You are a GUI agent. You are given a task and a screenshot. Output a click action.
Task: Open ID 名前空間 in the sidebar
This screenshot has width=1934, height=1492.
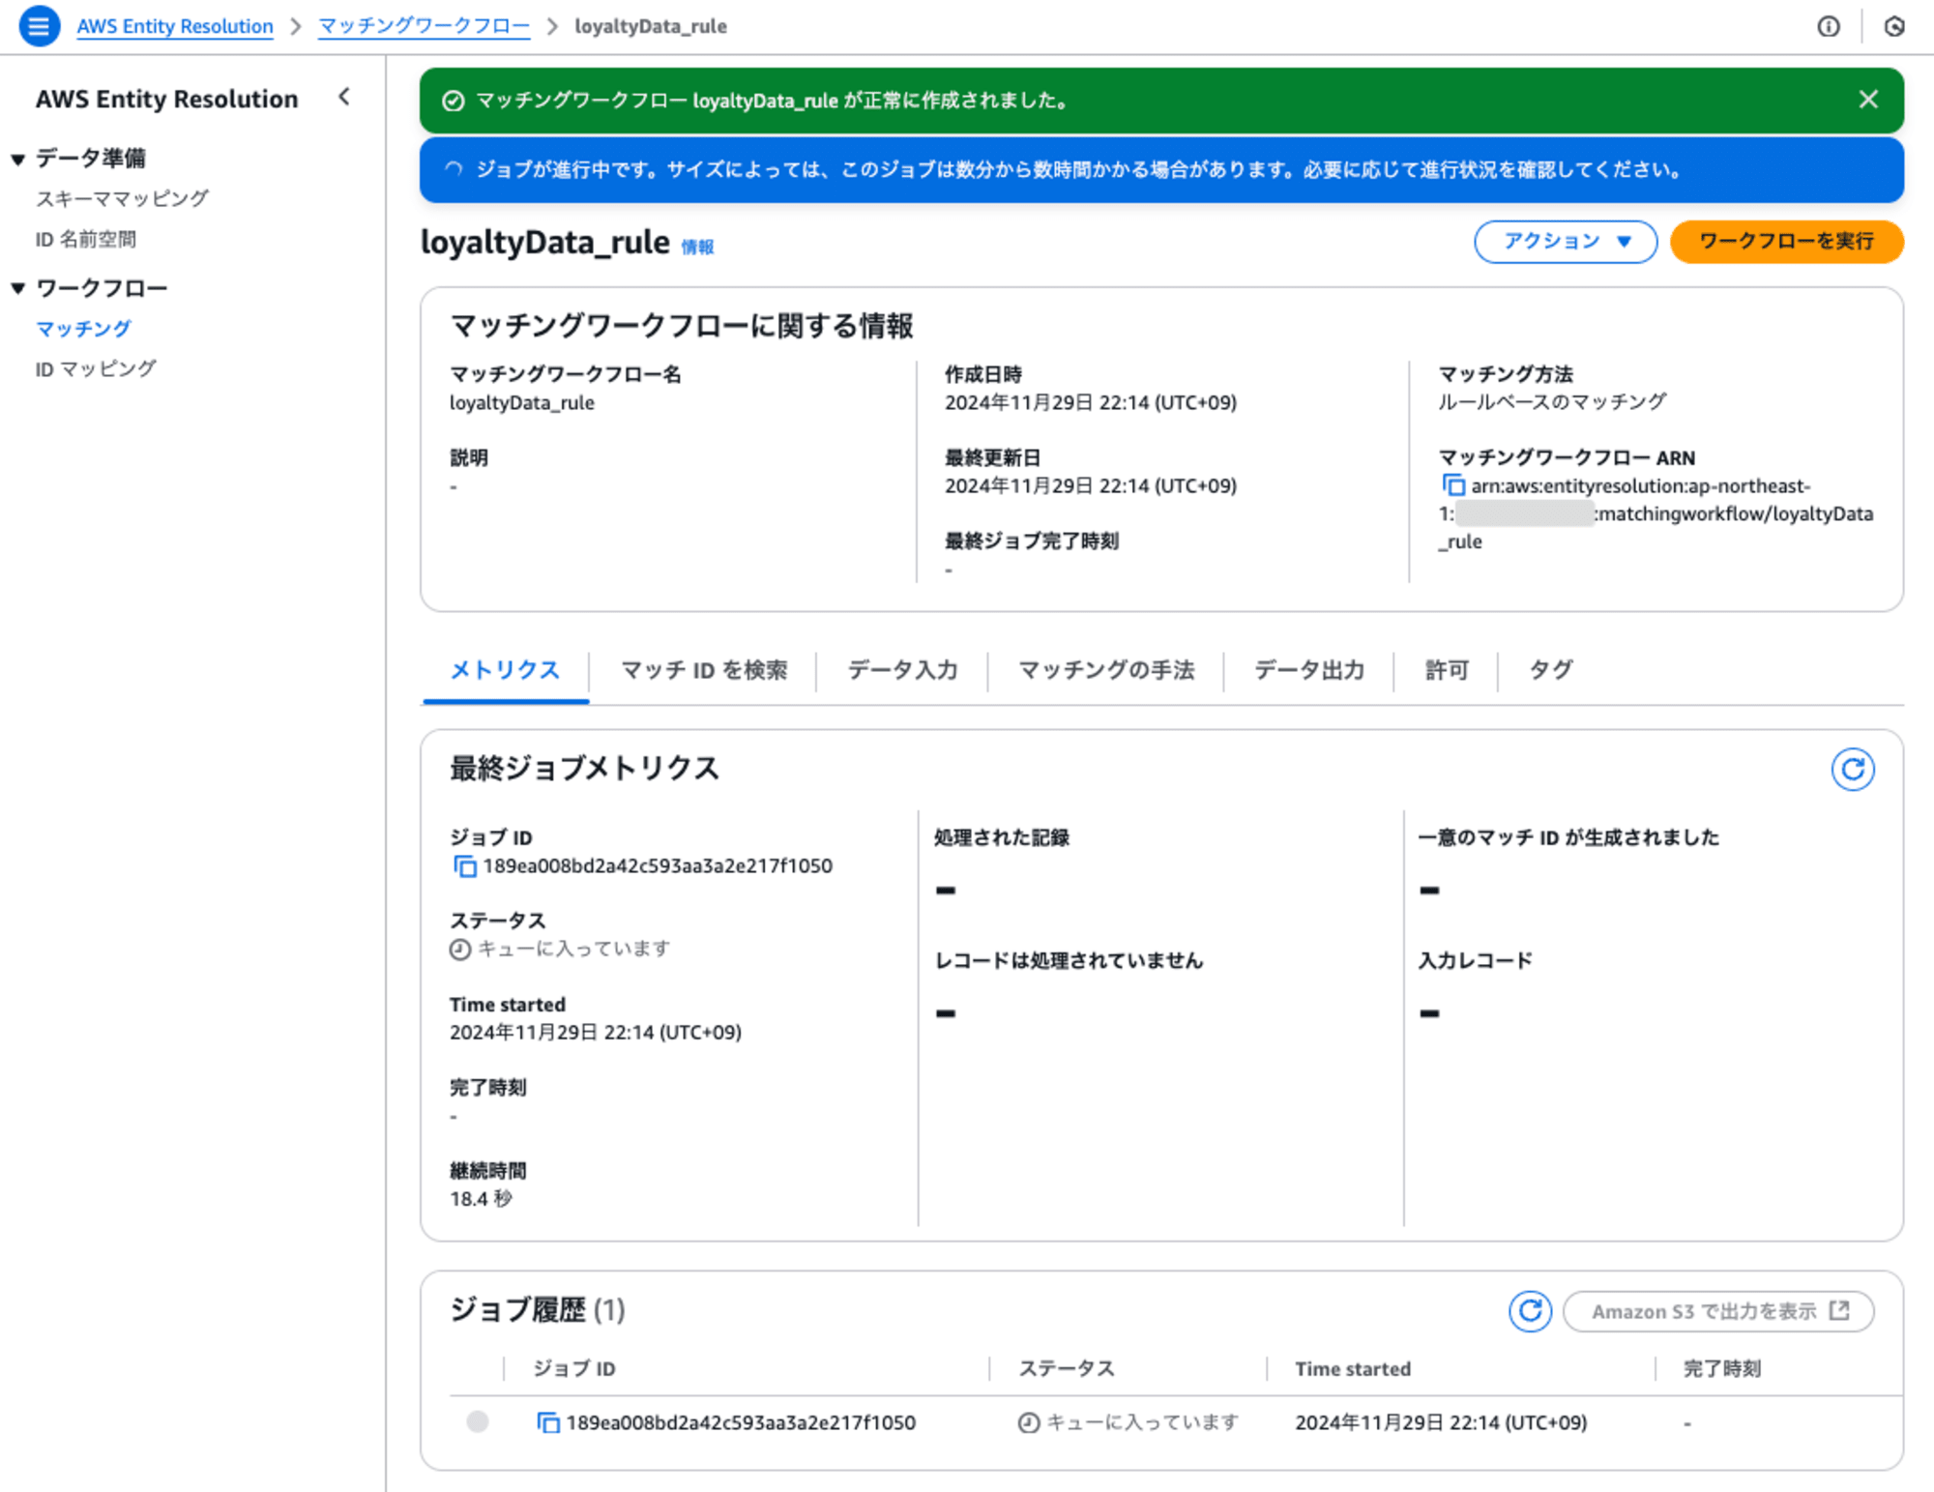85,239
